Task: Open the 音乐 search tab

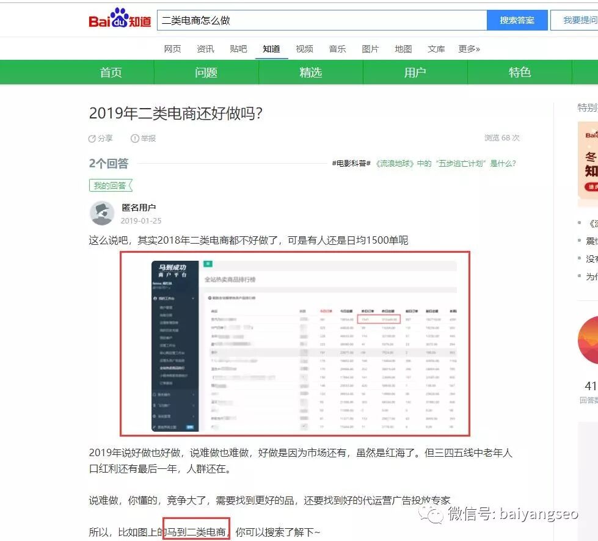Action: (x=338, y=49)
